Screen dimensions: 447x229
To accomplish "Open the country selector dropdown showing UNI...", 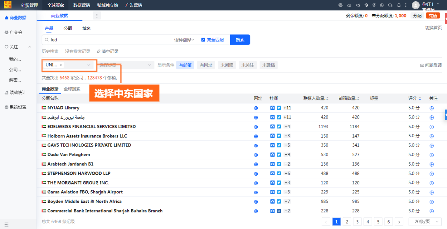I will click(x=69, y=65).
